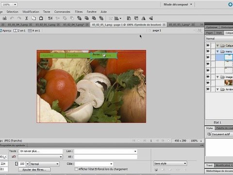Switch to Aperçu preview view
The image size is (233, 175).
click(x=6, y=31)
